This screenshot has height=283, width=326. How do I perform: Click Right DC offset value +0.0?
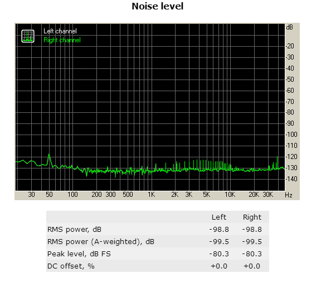click(x=252, y=266)
